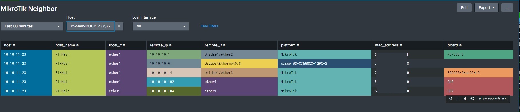Viewport: 520px width, 112px height.
Task: Click the 'a few seconds ago' refresh timestamp
Action: pyautogui.click(x=493, y=99)
